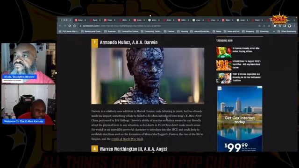Click the Darwin character article image
This screenshot has height=168, width=299.
pyautogui.click(x=148, y=76)
